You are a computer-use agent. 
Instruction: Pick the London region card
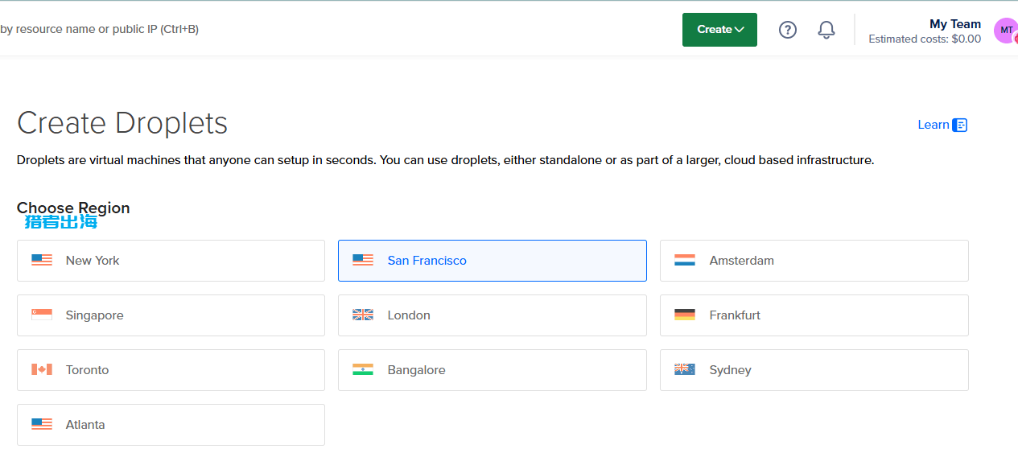pos(493,315)
